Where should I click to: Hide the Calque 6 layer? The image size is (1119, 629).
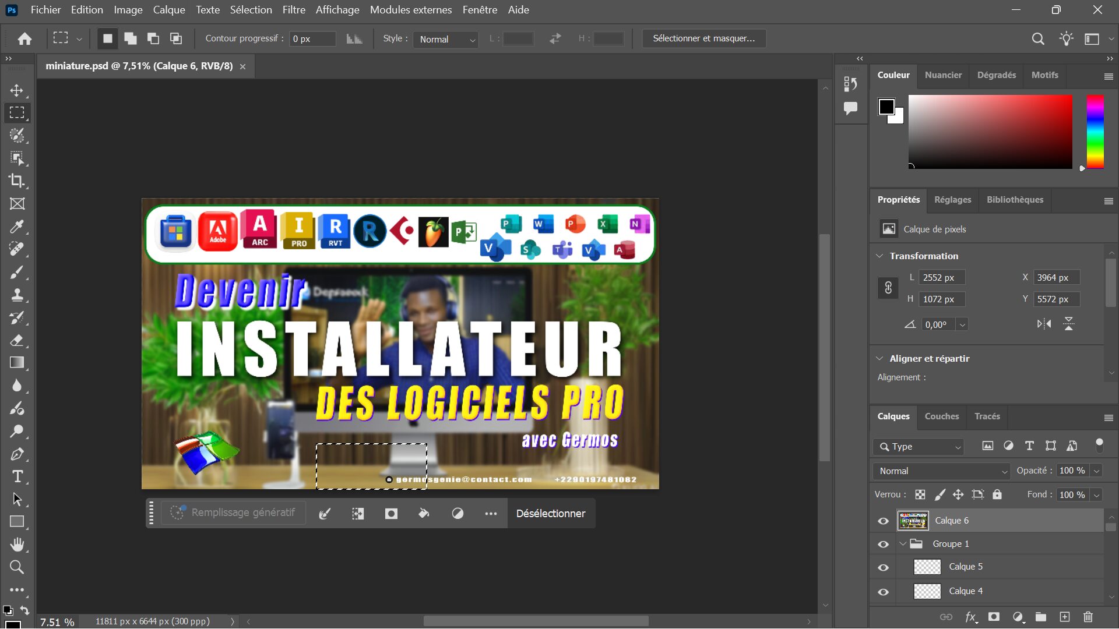883,521
